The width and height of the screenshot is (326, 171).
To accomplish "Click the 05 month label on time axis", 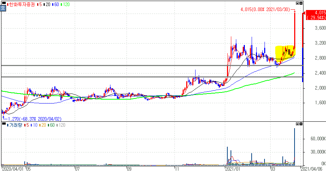I will (28, 169).
